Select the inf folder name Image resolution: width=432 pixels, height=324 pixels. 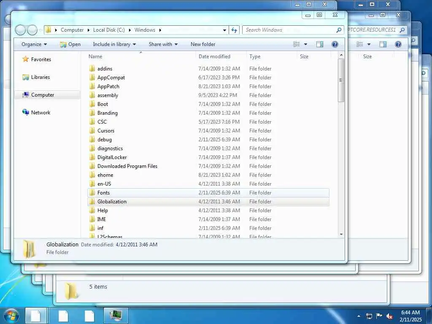[100, 228]
